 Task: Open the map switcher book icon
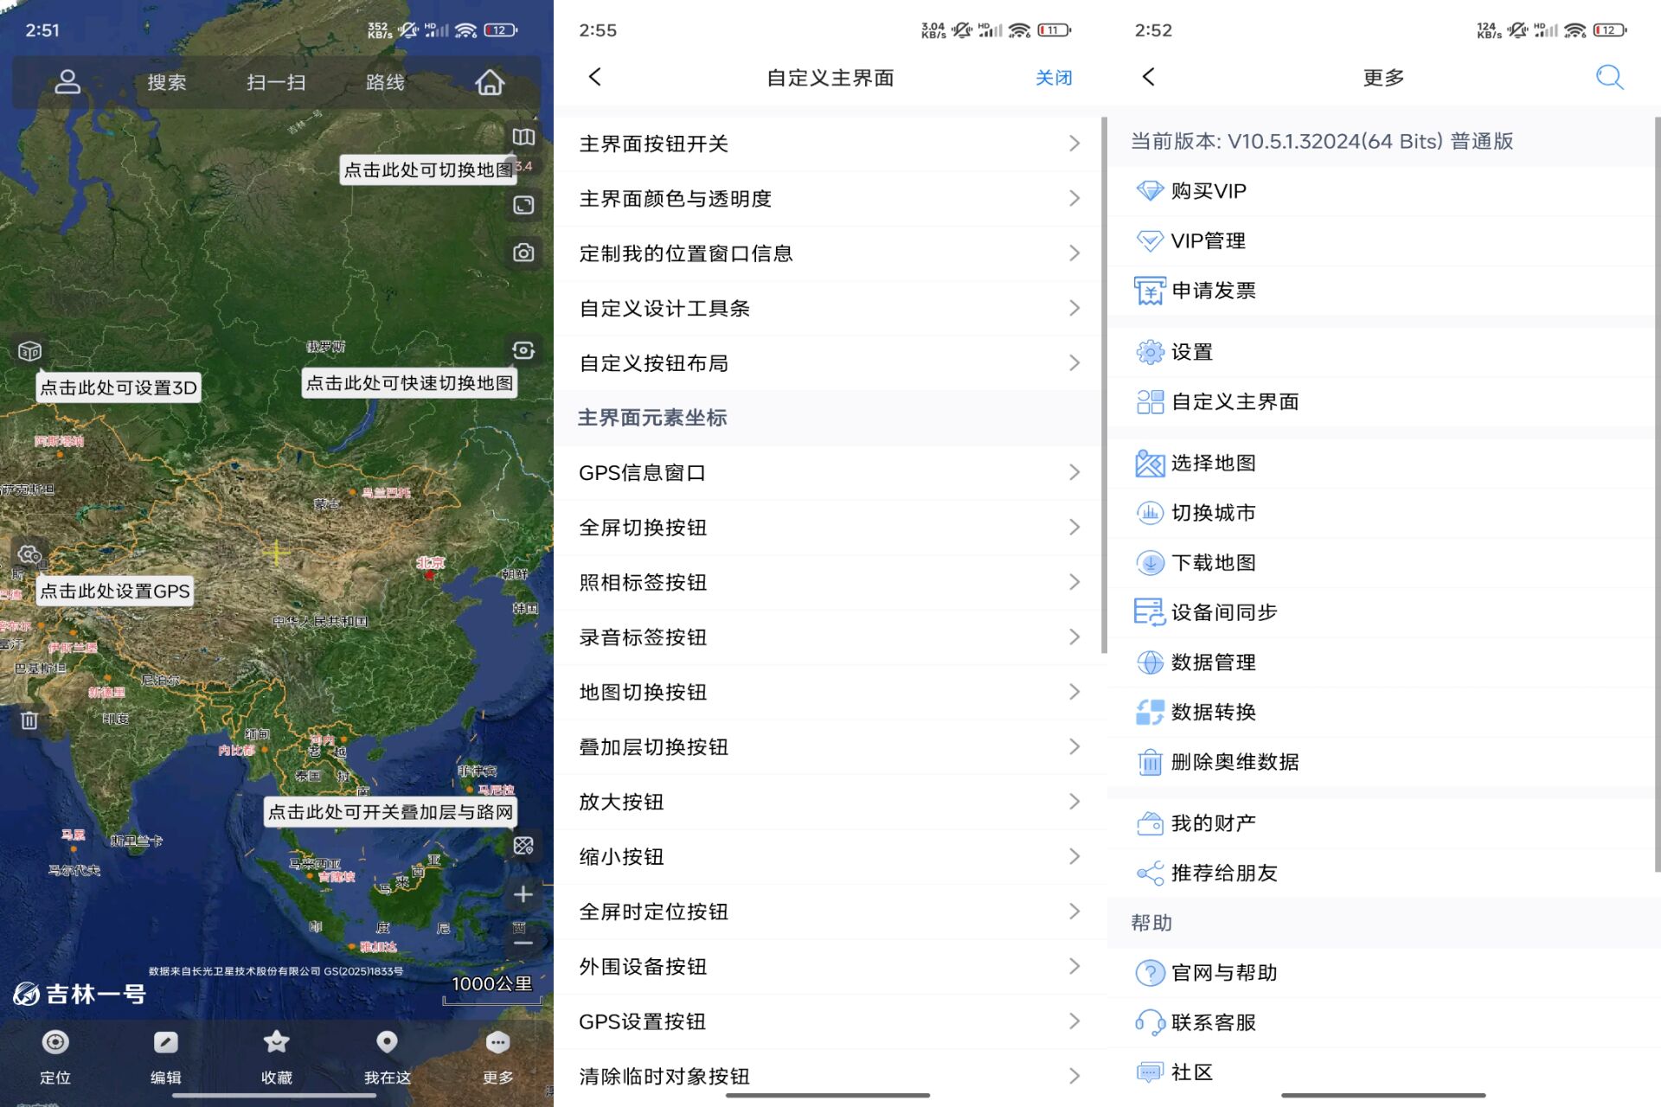[x=524, y=137]
